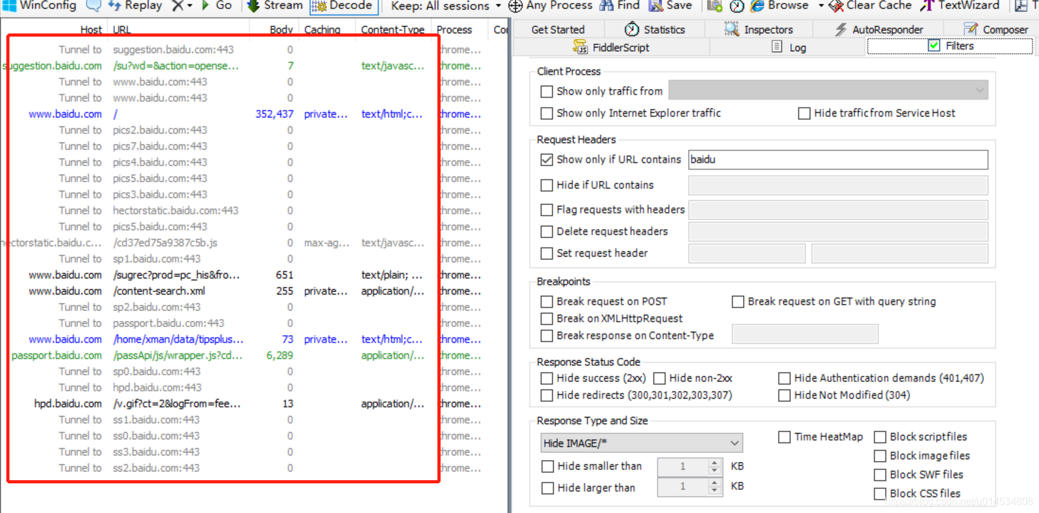Switch to the Log tab
The height and width of the screenshot is (513, 1039).
(x=789, y=47)
